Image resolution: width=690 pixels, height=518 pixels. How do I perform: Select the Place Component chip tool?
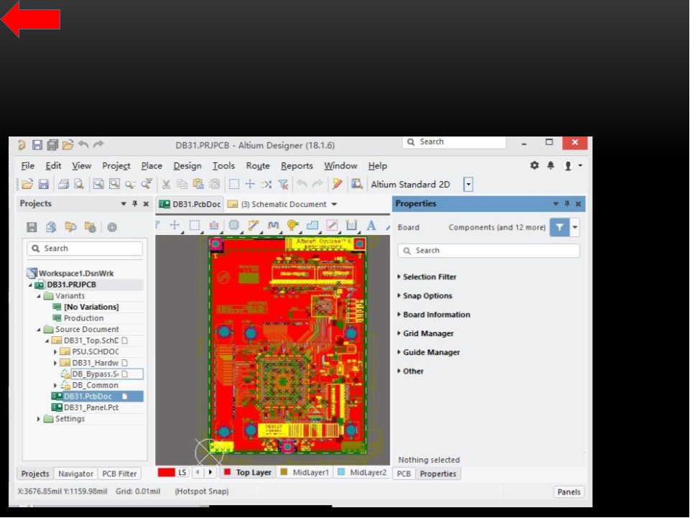click(234, 226)
